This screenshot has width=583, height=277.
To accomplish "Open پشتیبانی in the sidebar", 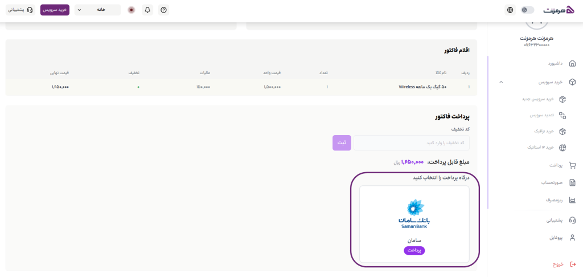I will tap(555, 220).
